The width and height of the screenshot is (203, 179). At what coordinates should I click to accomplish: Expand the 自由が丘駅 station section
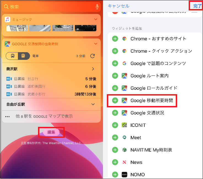(x=93, y=104)
